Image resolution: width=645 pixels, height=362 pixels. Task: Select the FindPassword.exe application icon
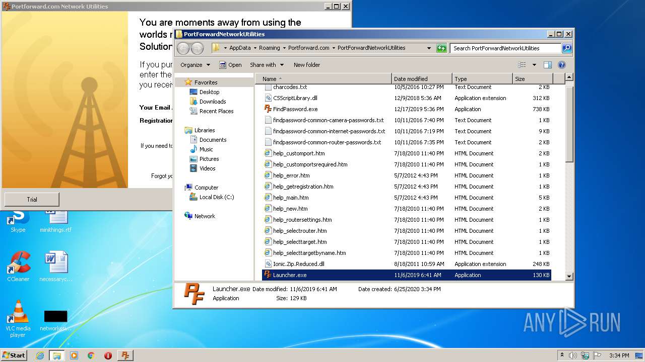(268, 109)
